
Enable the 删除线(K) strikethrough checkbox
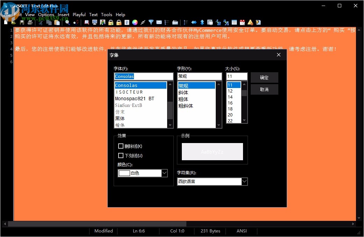[x=121, y=146]
